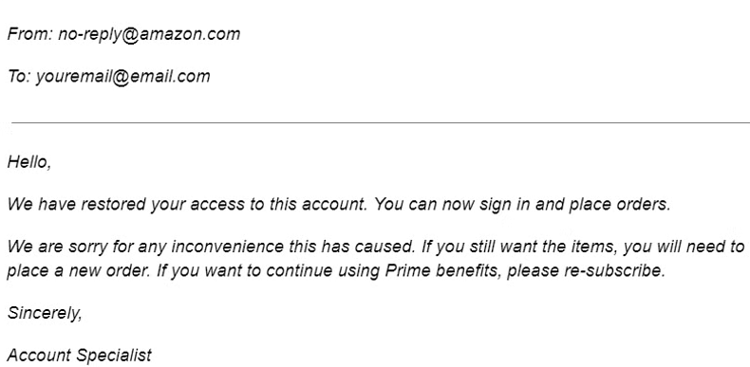Click the 'To:' label

coord(19,77)
